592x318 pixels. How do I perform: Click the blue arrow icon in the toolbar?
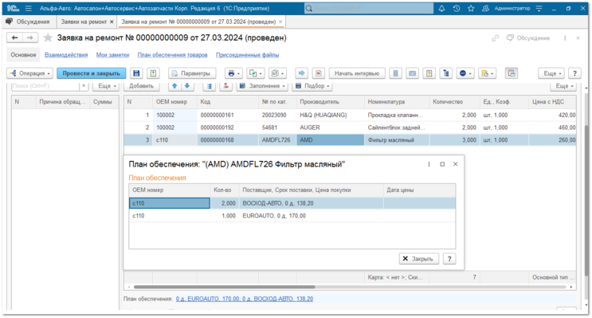[x=301, y=73]
